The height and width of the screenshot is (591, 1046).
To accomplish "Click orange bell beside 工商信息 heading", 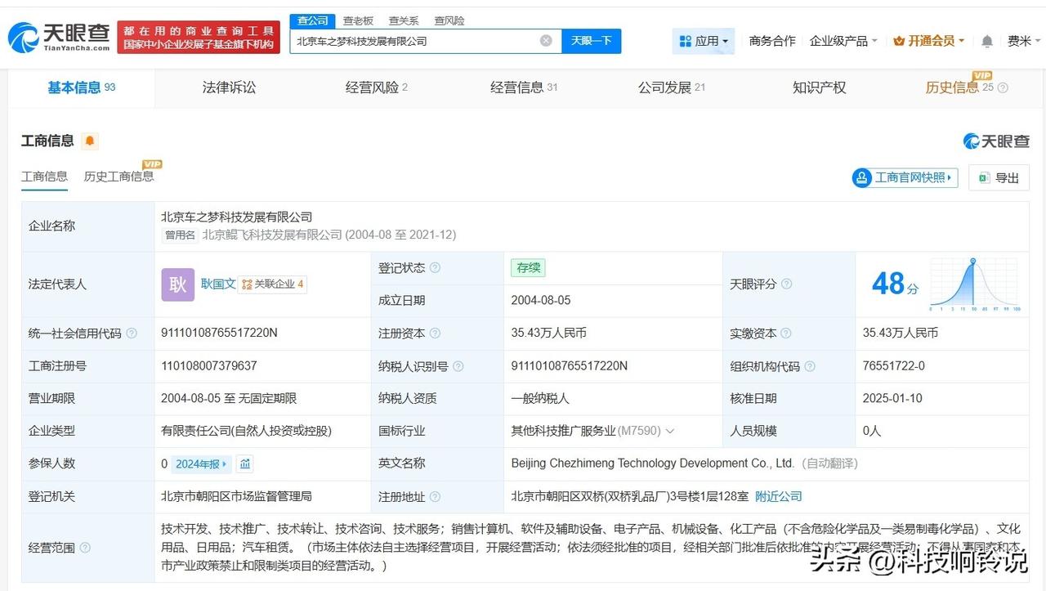I will point(90,141).
